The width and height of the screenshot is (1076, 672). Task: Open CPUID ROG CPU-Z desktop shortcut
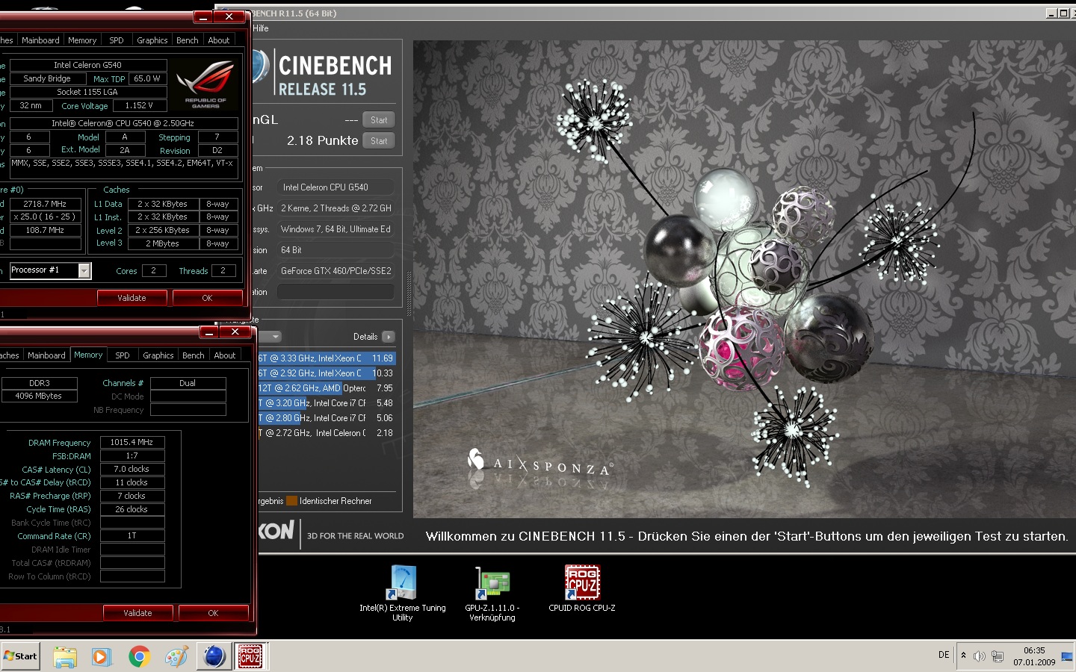(582, 588)
